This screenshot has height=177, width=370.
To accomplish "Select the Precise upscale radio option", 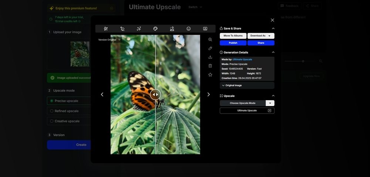I will coord(52,101).
